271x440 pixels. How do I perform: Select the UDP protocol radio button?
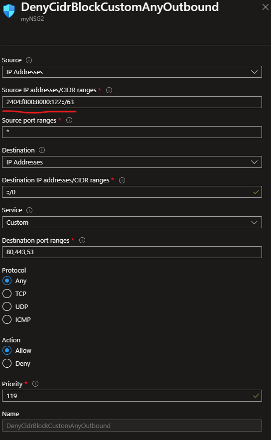(7, 306)
